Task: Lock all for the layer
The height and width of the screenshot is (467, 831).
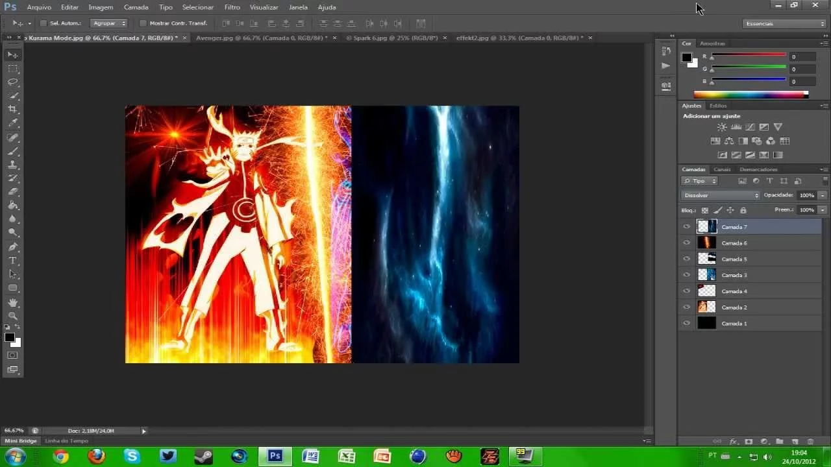Action: (x=743, y=210)
